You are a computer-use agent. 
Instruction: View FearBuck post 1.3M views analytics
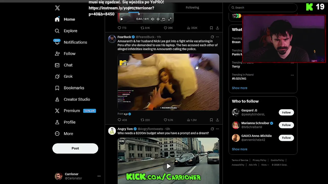[192, 120]
